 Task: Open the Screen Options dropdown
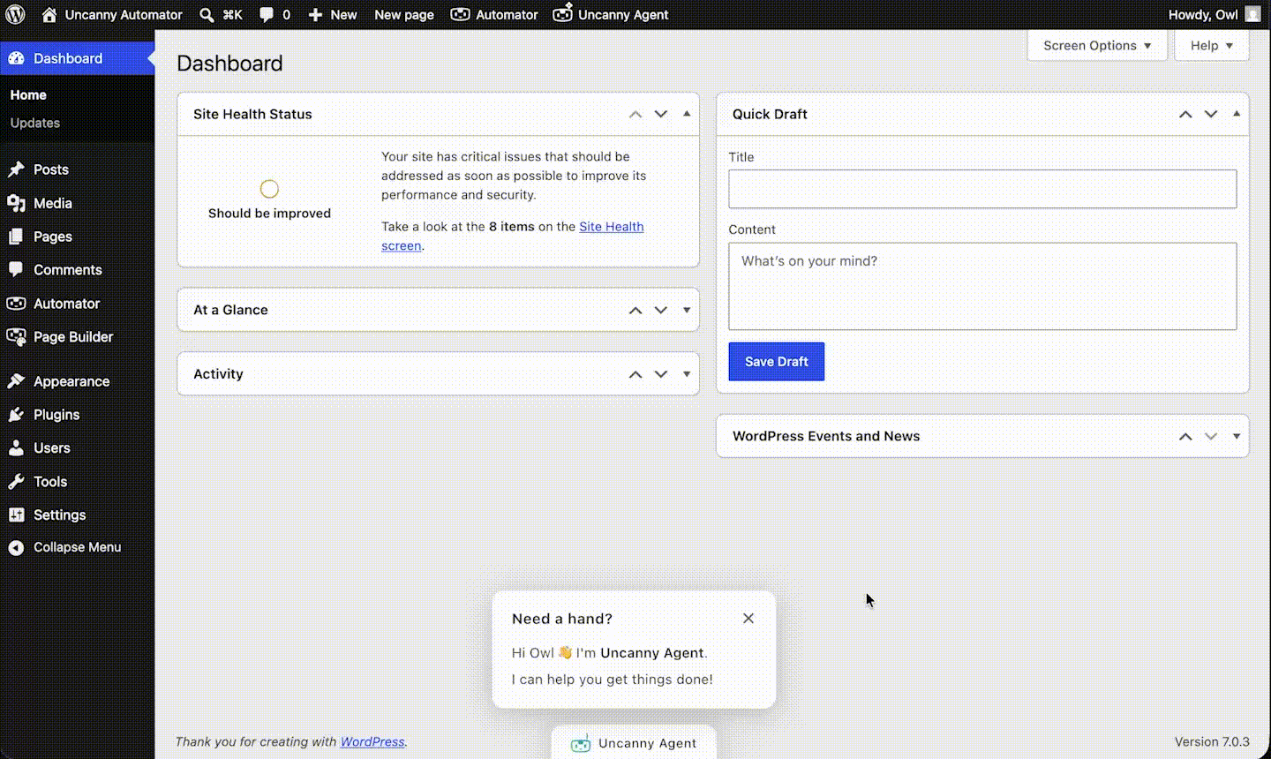pos(1097,46)
